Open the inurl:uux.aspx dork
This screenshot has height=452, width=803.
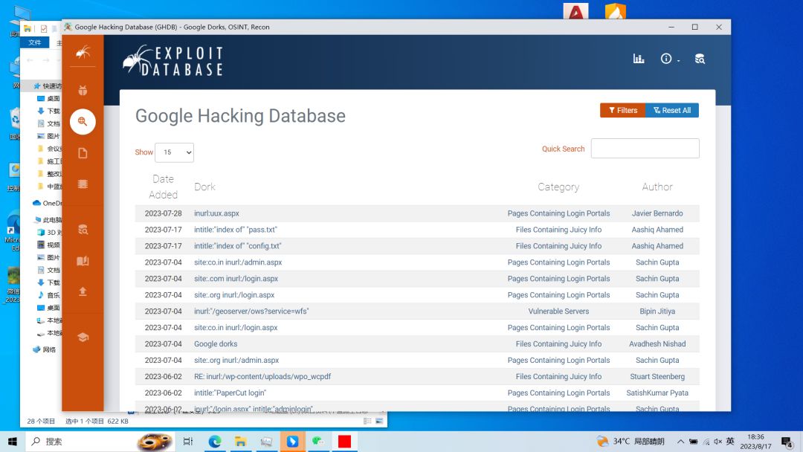tap(216, 213)
